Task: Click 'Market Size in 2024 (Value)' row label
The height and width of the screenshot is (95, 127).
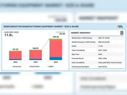Action: click(82, 38)
